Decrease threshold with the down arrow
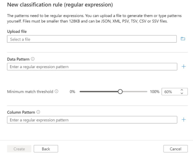This screenshot has width=193, height=155. pyautogui.click(x=182, y=94)
